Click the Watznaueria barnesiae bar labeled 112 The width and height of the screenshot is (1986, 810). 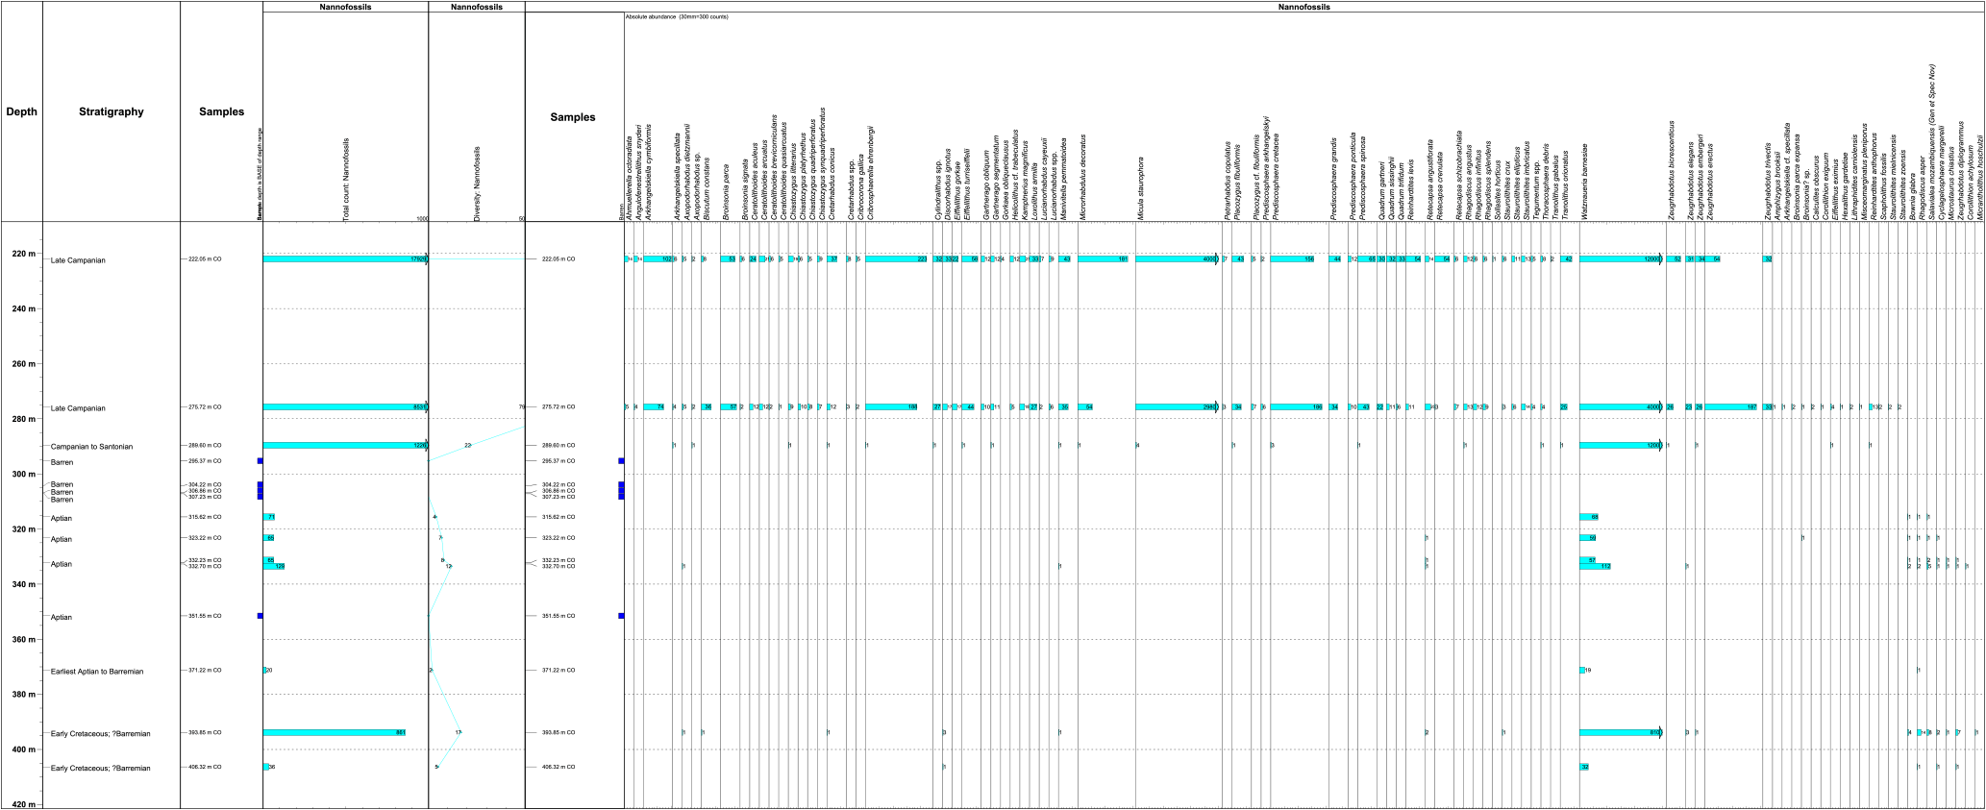point(1595,567)
